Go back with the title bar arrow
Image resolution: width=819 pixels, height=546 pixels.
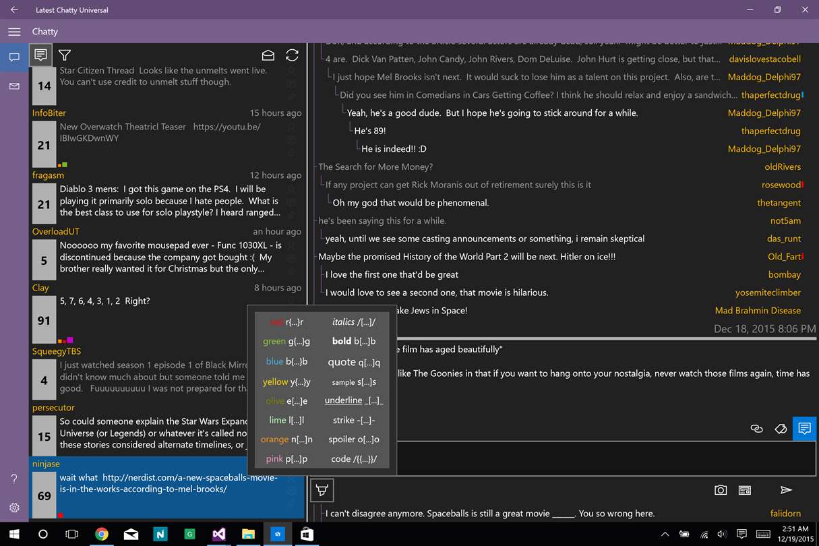(x=14, y=10)
